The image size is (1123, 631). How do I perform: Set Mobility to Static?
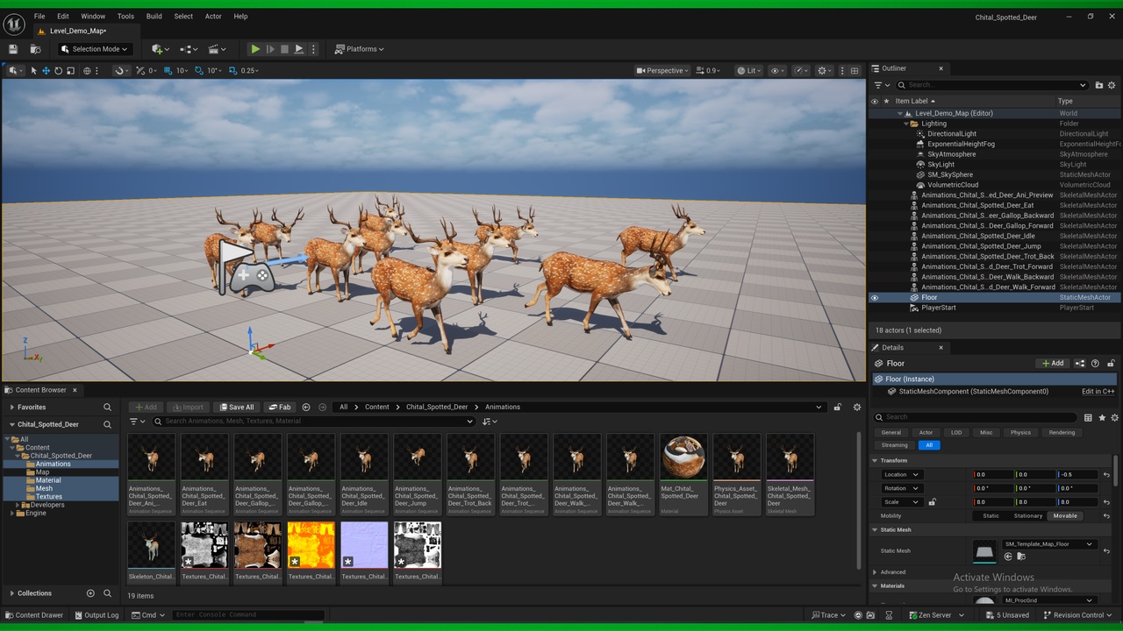tap(991, 515)
